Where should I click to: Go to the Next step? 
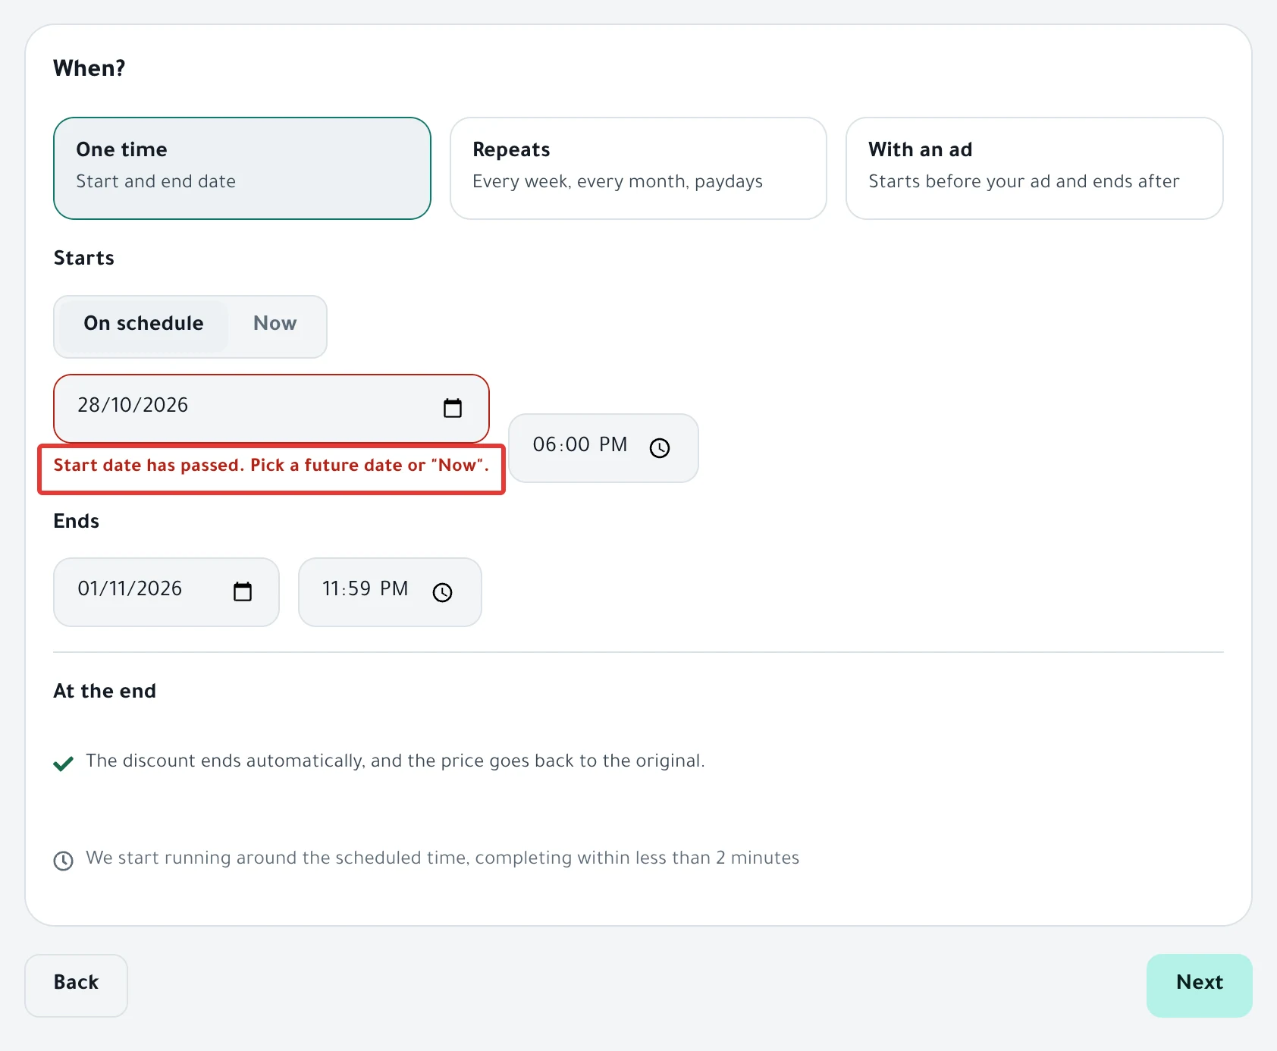click(1199, 985)
